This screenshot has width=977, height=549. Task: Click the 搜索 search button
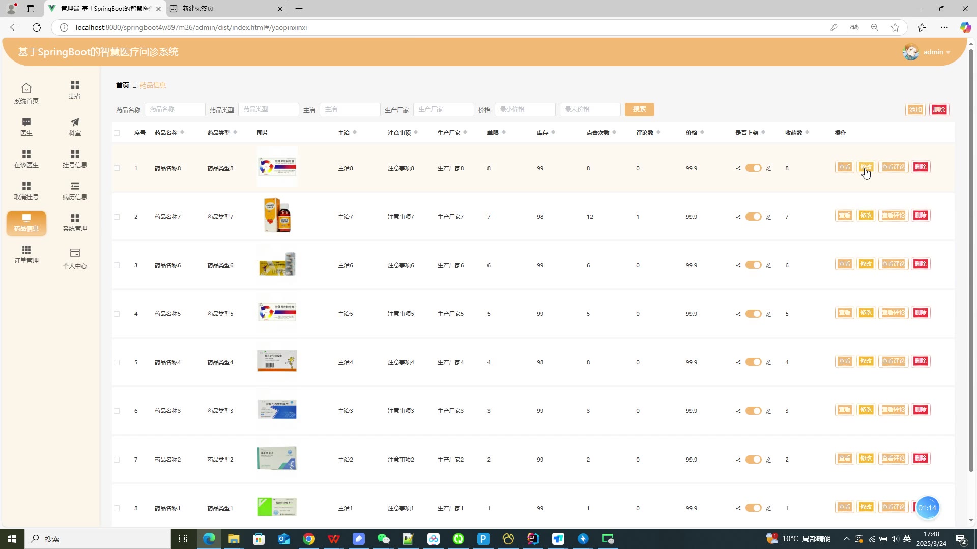[639, 109]
